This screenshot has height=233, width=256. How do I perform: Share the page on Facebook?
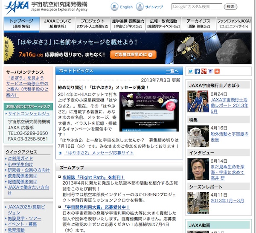point(197,71)
